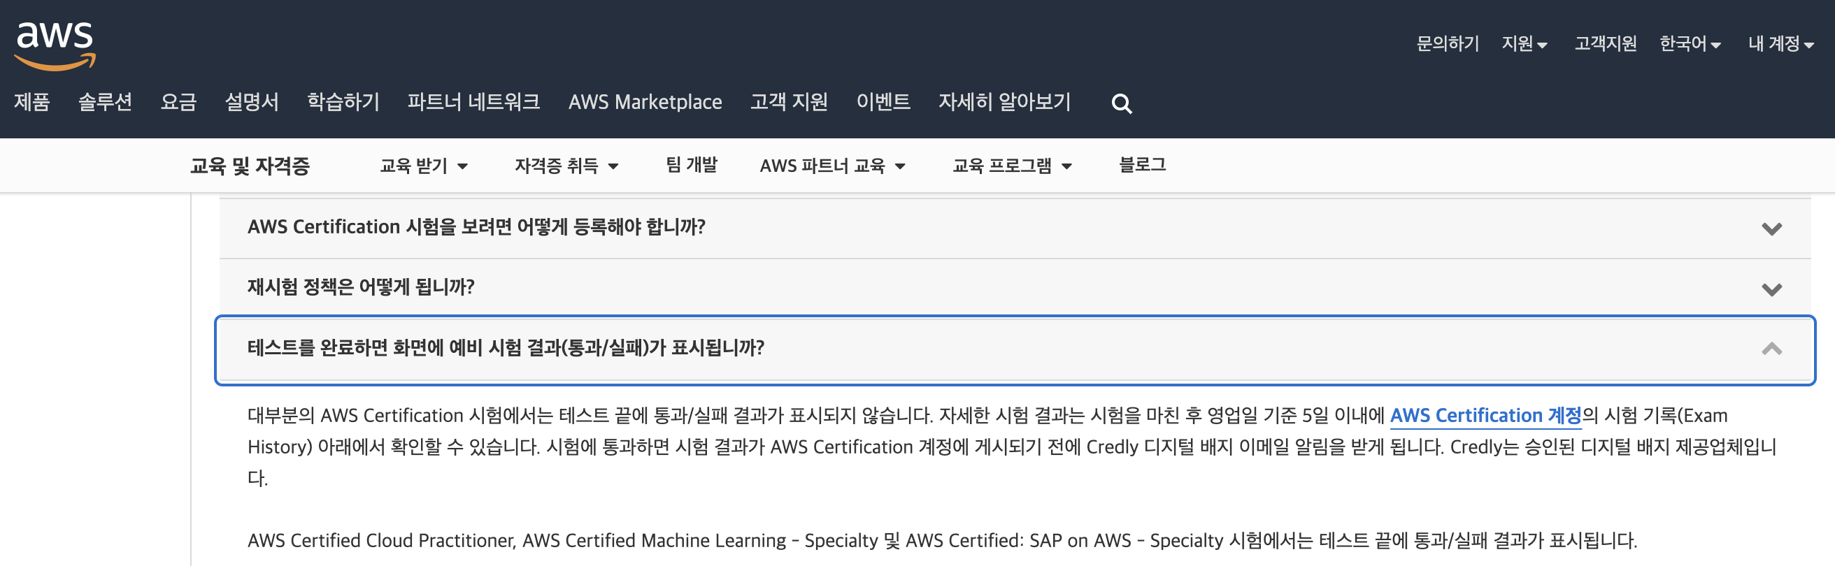
Task: Click 고객지원 in top bar
Action: (1606, 43)
